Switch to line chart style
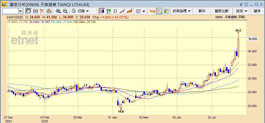 point(122,11)
